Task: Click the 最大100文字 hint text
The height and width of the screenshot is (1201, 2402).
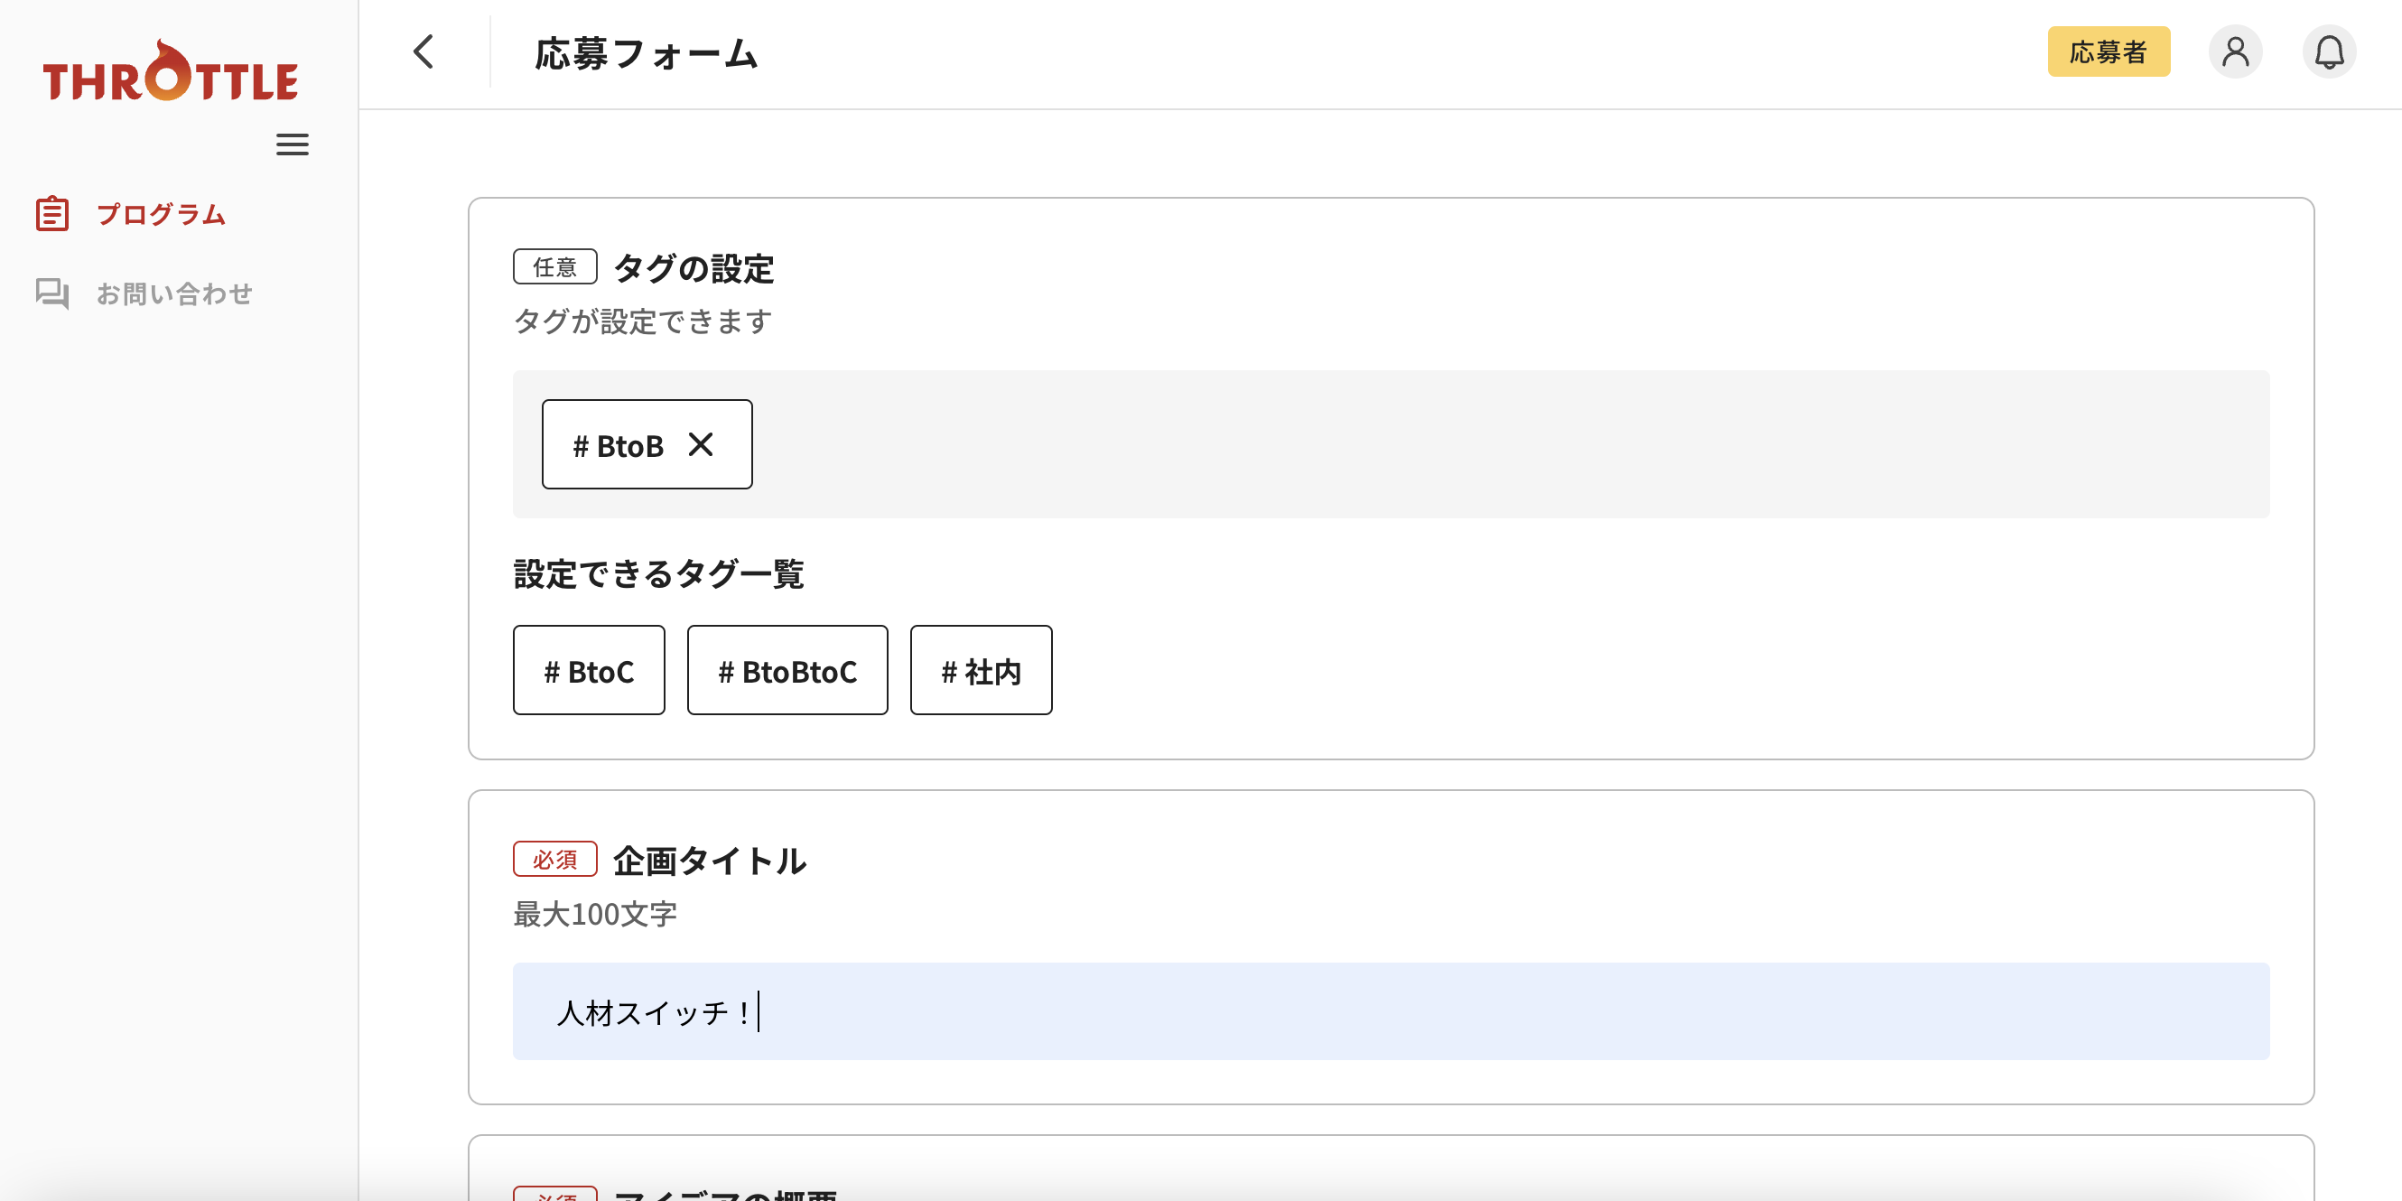Action: tap(595, 914)
